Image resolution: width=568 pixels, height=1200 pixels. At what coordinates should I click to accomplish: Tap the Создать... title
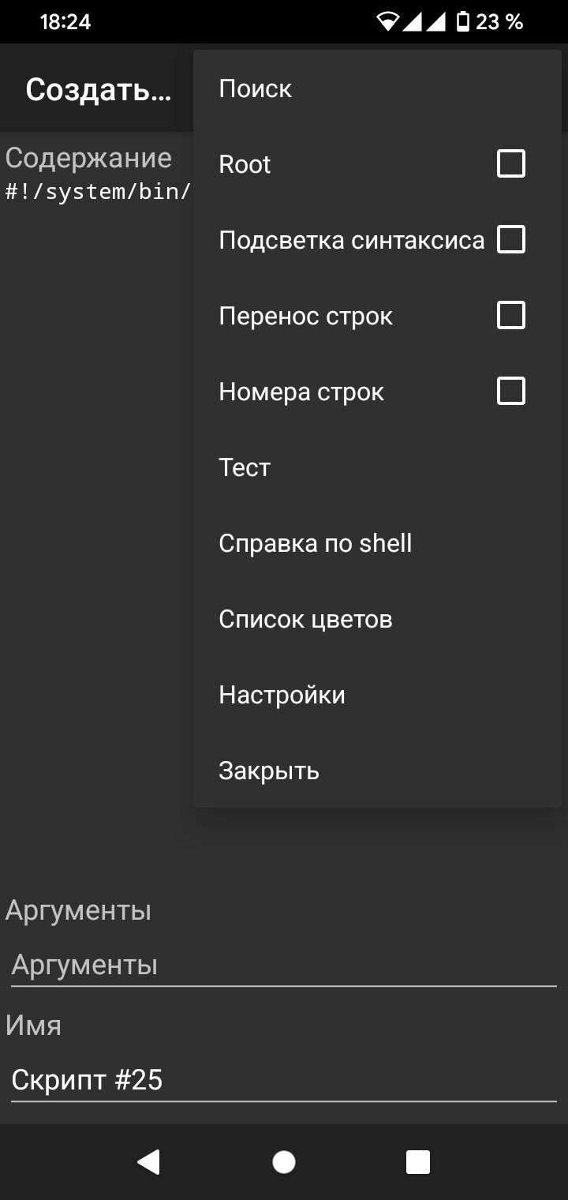point(99,90)
